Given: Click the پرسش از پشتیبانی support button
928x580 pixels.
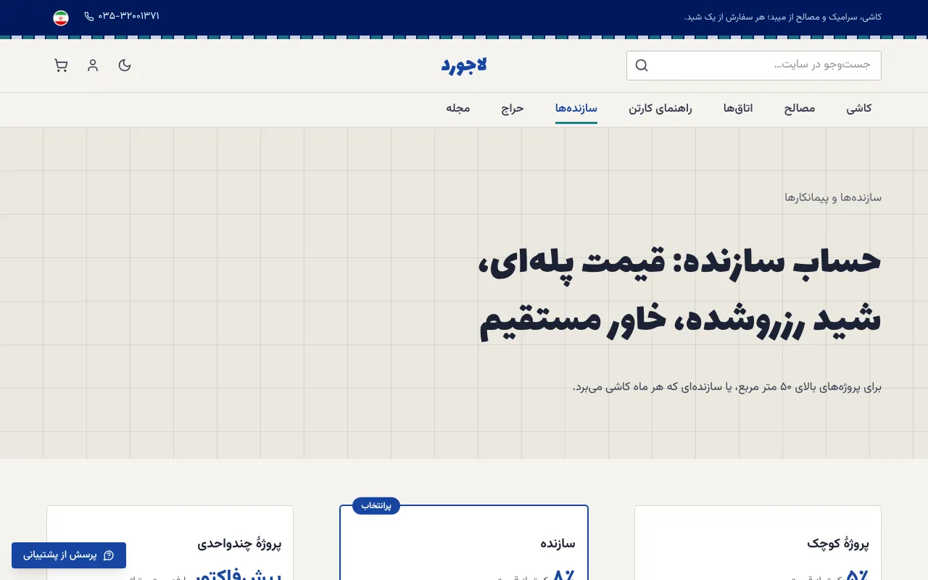Looking at the screenshot, I should 69,555.
